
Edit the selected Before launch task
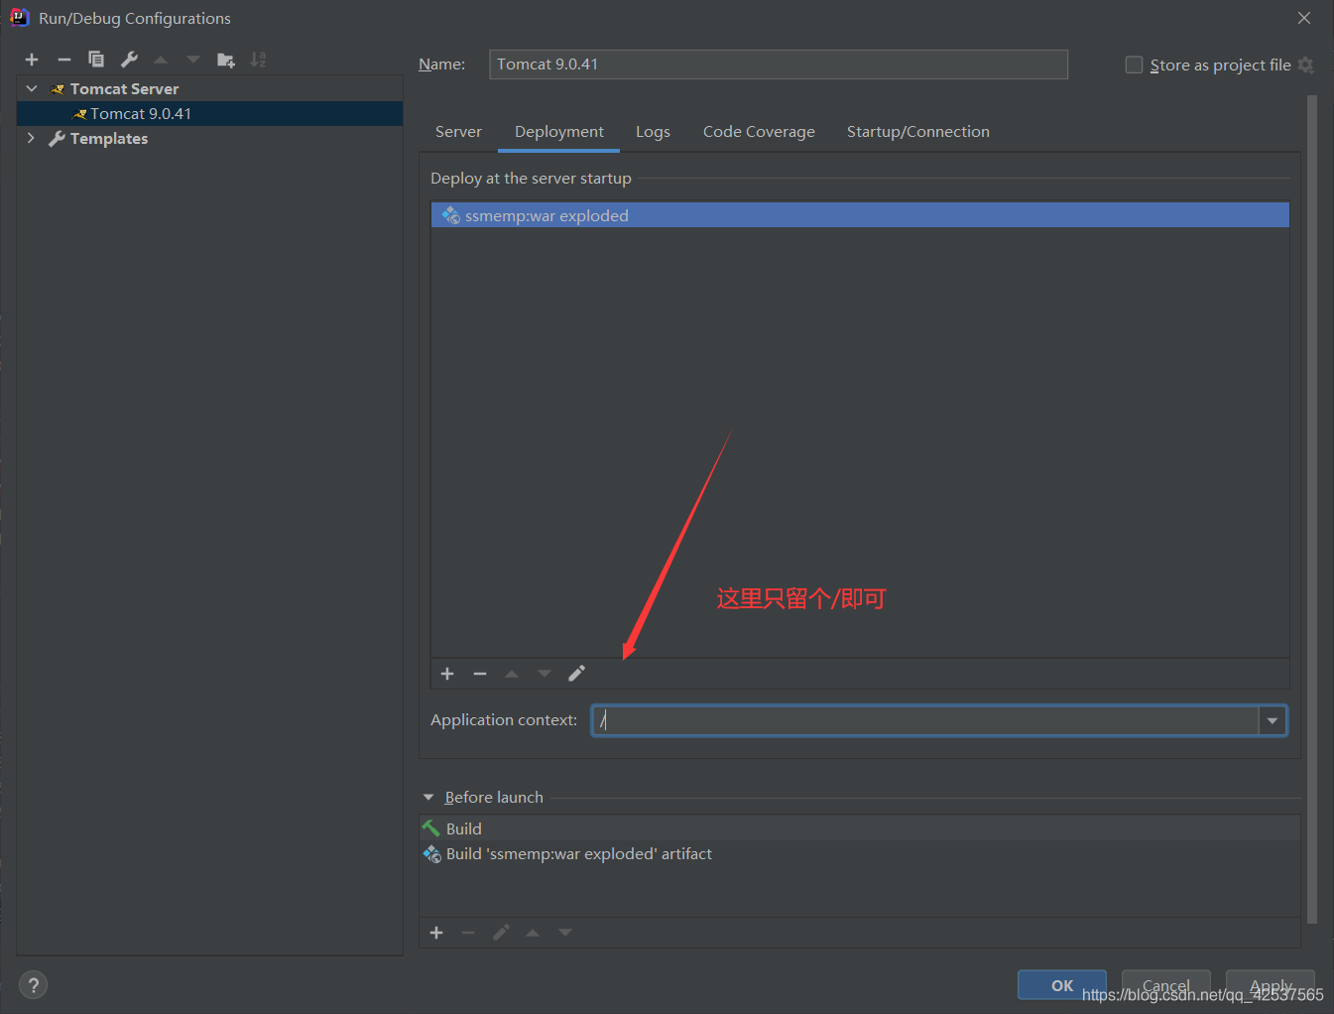[501, 933]
